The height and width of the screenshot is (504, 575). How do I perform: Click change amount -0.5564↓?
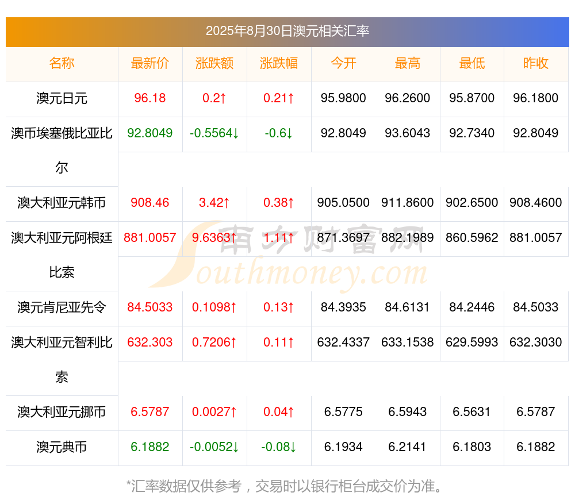[x=214, y=133]
